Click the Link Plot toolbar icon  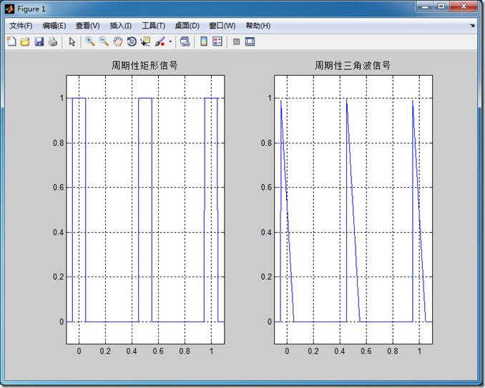185,41
